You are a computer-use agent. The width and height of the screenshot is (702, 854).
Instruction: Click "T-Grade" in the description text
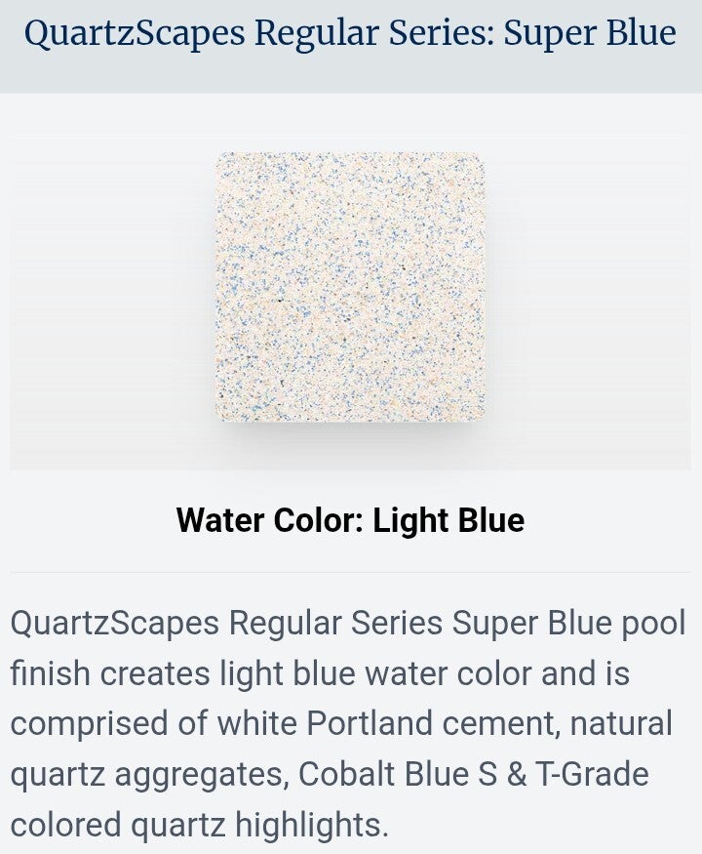click(x=592, y=773)
